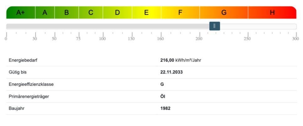Image resolution: width=303 pixels, height=126 pixels.
Task: Select the A energy class segment
Action: [45, 13]
